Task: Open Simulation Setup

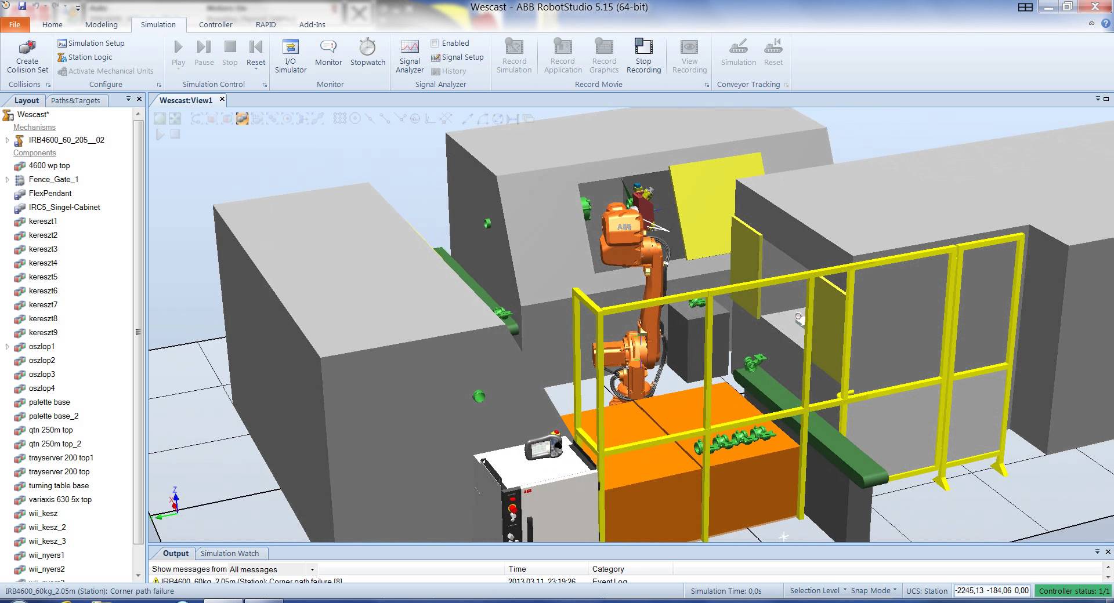Action: 96,43
